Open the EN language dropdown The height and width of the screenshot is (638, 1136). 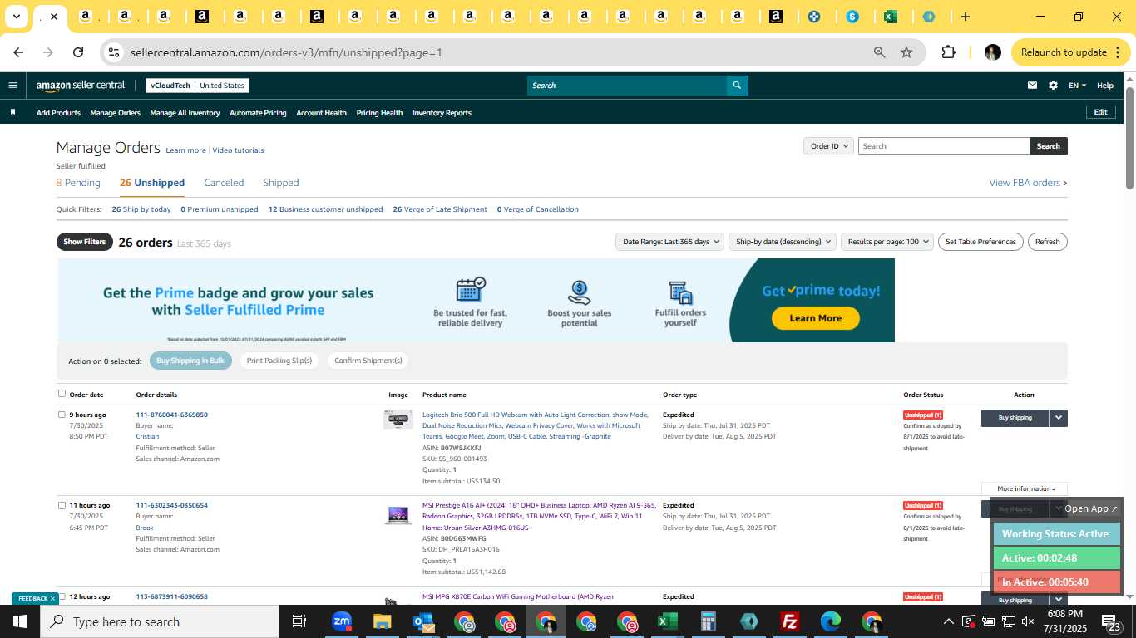(1077, 85)
